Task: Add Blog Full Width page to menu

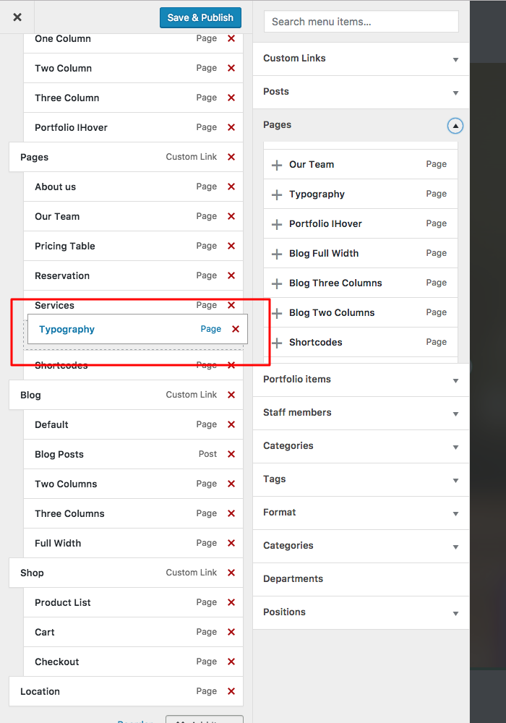Action: [277, 254]
